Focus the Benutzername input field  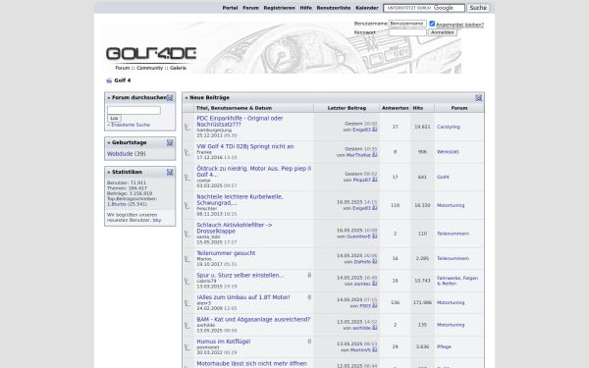pyautogui.click(x=407, y=24)
